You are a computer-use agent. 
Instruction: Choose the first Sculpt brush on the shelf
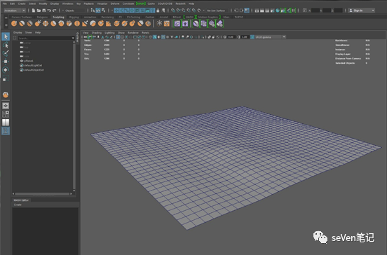14,24
